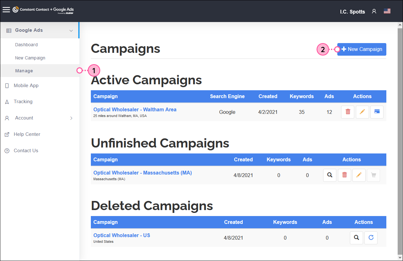Image resolution: width=403 pixels, height=261 pixels.
Task: Open the Dashboard menu item
Action: click(26, 44)
